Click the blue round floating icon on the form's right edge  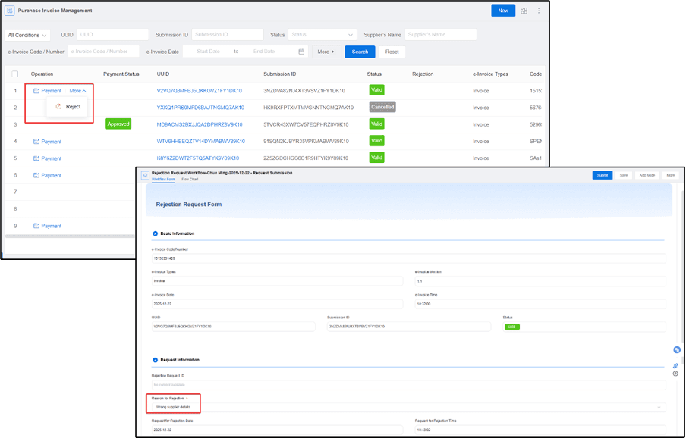(677, 350)
